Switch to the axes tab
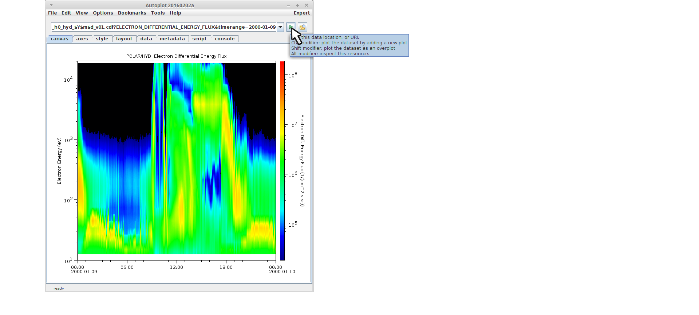 82,39
